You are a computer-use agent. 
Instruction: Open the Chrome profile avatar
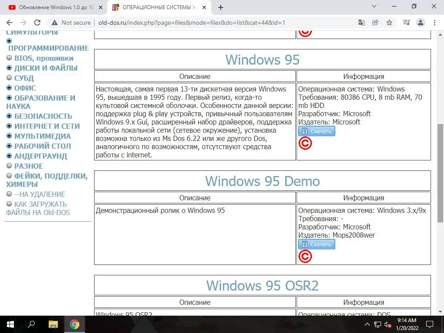pyautogui.click(x=421, y=23)
